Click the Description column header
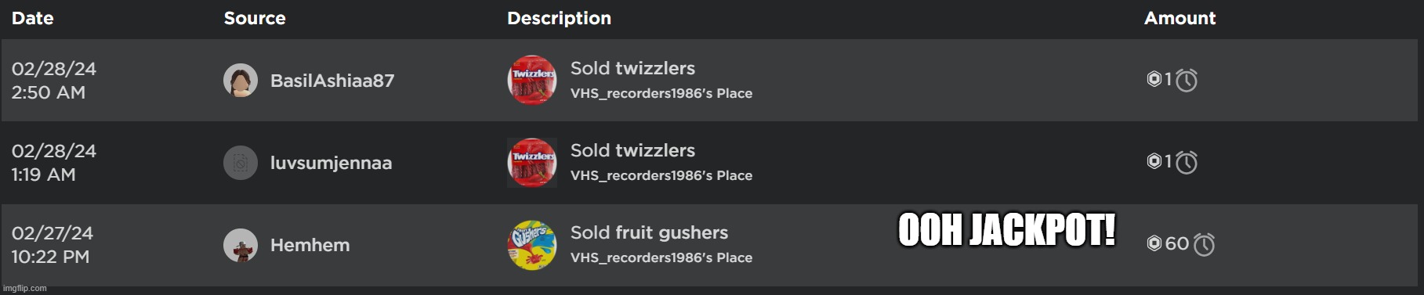This screenshot has height=295, width=1424. coord(559,18)
